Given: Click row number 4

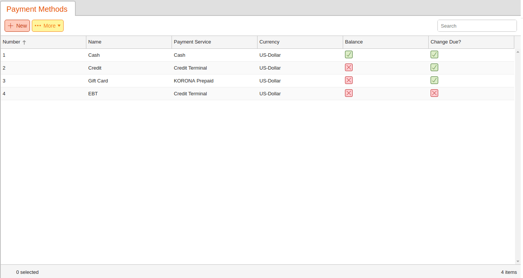Looking at the screenshot, I should point(4,94).
